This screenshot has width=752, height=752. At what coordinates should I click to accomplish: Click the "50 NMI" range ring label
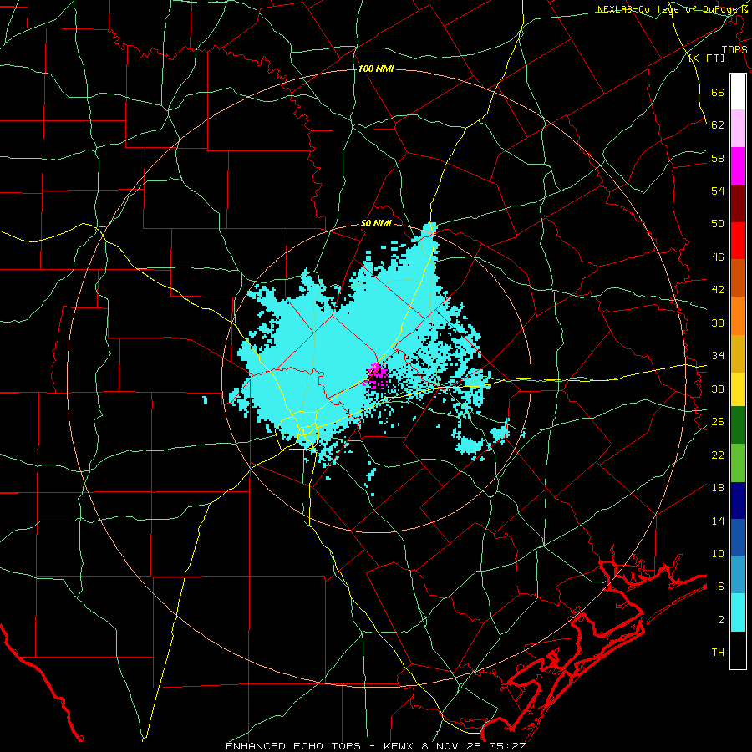point(376,223)
